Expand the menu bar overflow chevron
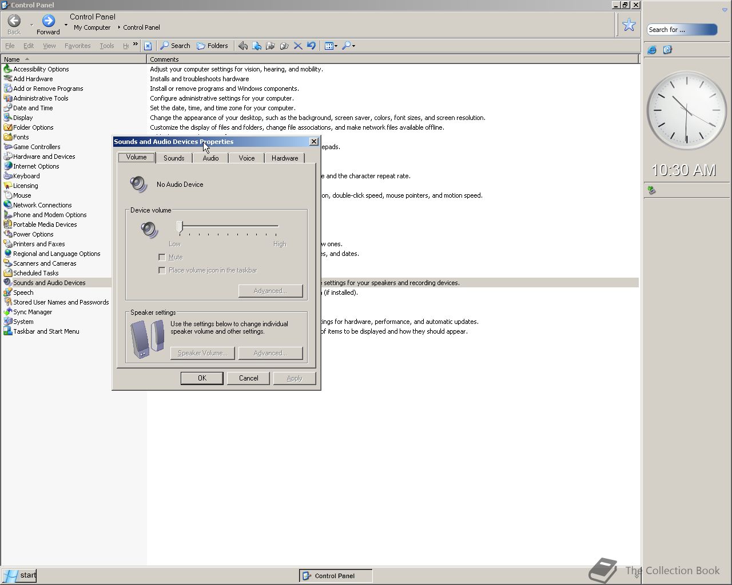The height and width of the screenshot is (585, 732). (136, 44)
